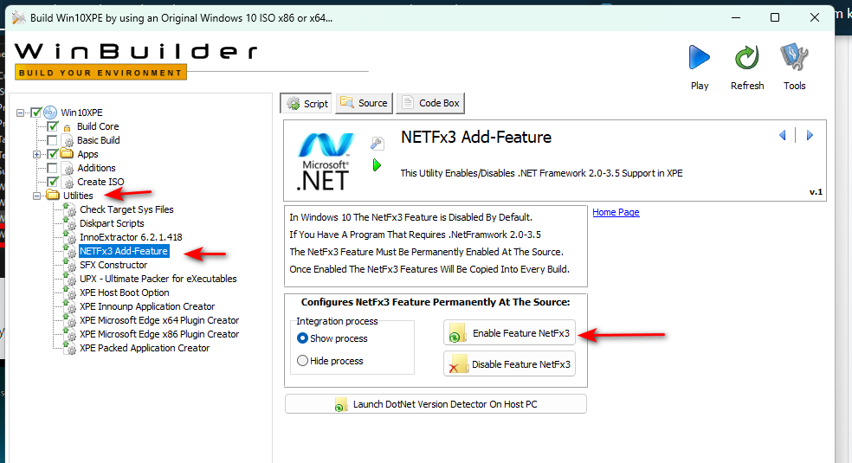Select XPE Packed Application Creator item
Screen dimensions: 852x463
[145, 348]
